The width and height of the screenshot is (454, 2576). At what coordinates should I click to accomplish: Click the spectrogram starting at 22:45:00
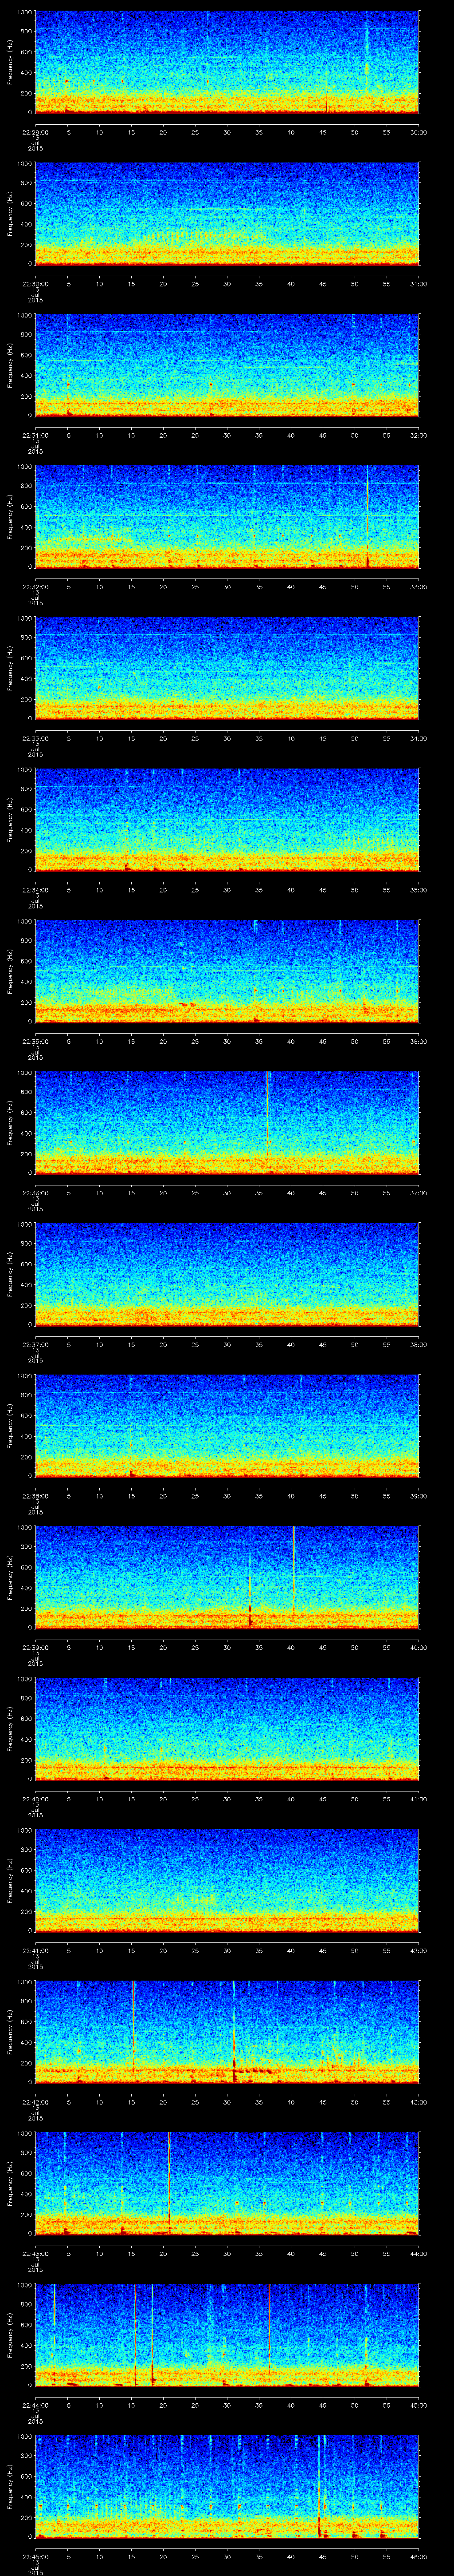tap(227, 2487)
